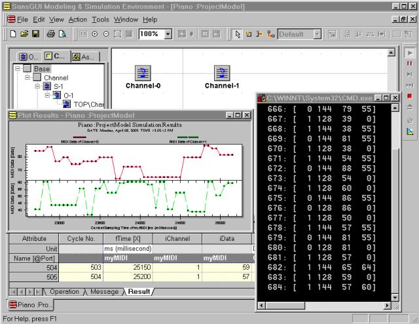Stop the simulation with red square icon
Viewport: 419px width, 324px height.
click(x=410, y=97)
